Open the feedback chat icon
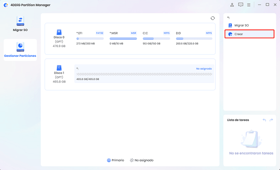Viewport: 280px width, 170px height. tap(240, 5)
